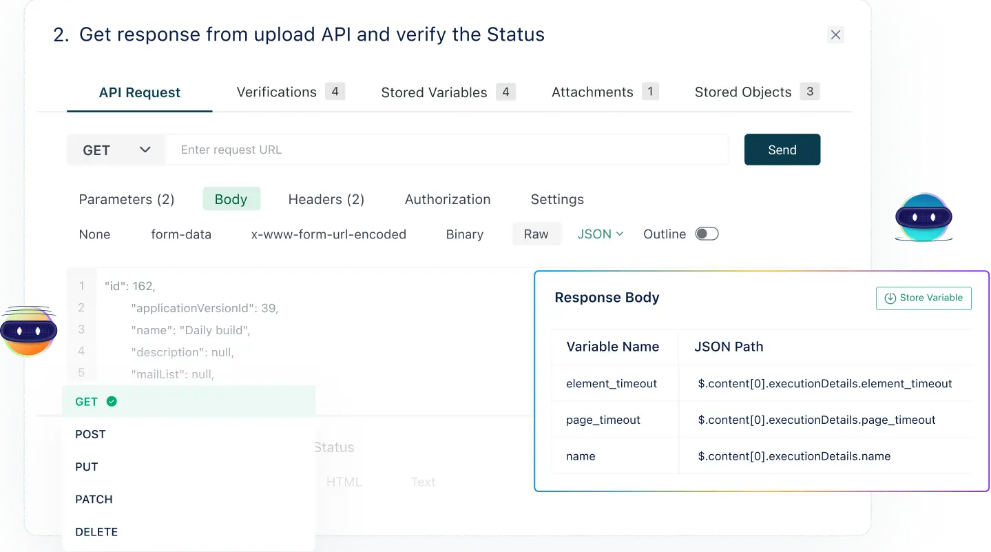Viewport: 991px width, 552px height.
Task: Open the JSON format dropdown chevron
Action: click(x=618, y=234)
